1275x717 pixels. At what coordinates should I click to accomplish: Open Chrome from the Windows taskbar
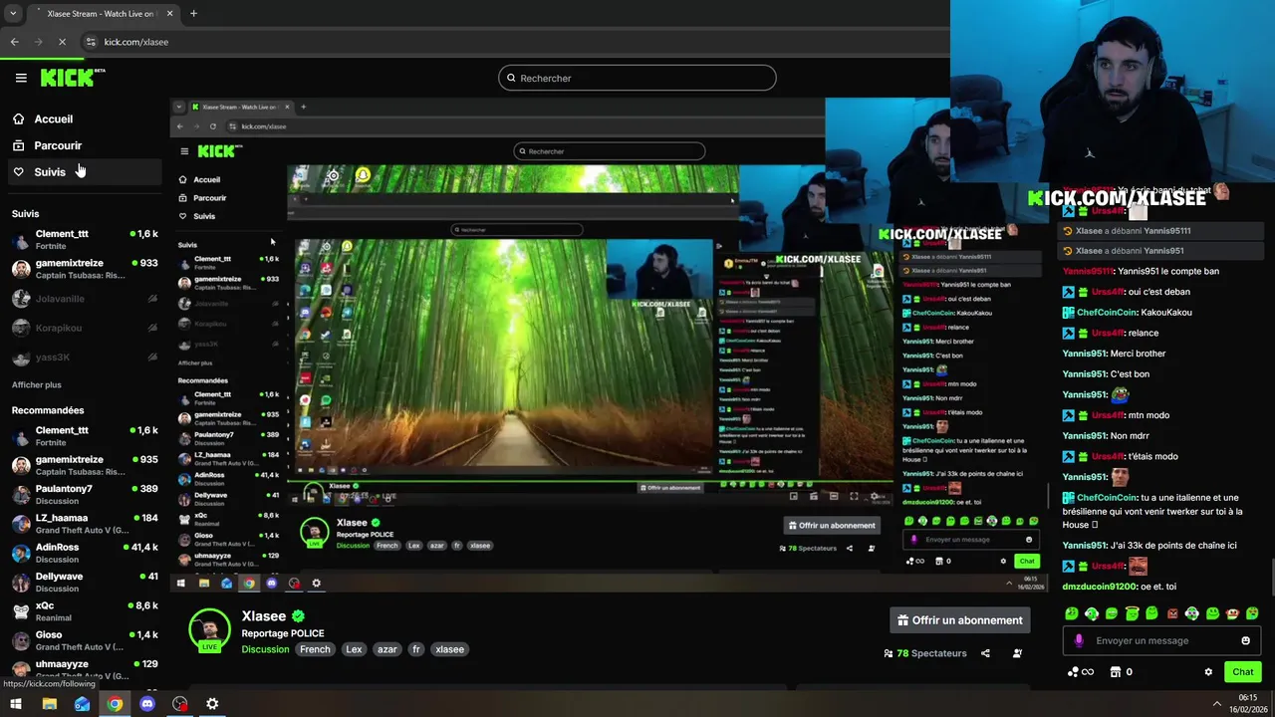click(116, 704)
